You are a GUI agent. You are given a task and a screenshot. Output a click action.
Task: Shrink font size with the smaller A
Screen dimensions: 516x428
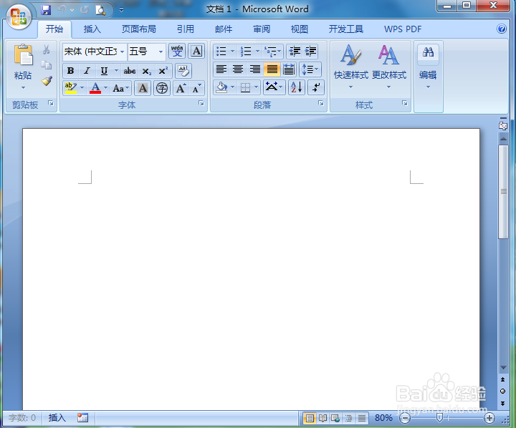click(196, 88)
